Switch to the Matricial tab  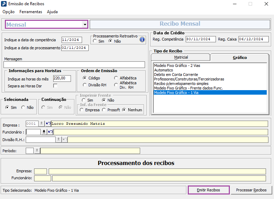(181, 57)
